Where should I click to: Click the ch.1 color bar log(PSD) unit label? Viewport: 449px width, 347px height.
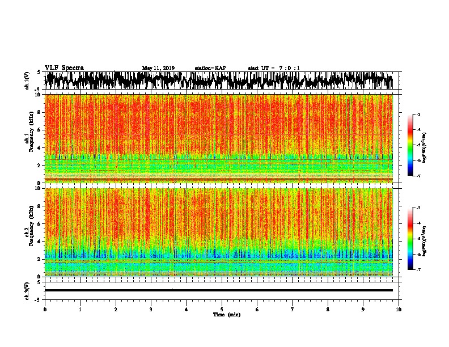424,147
